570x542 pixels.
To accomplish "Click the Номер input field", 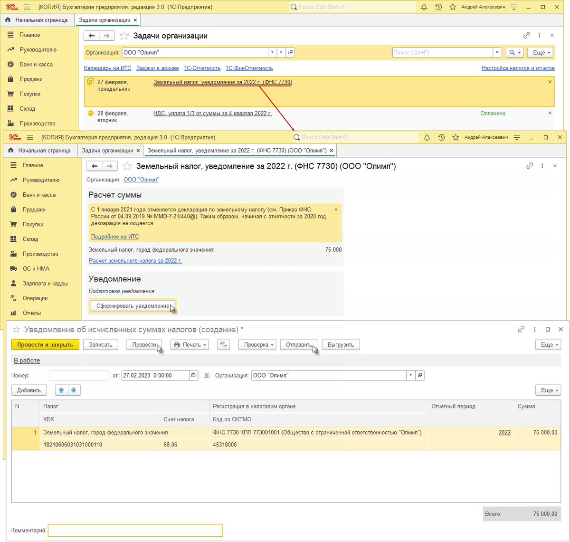I will pyautogui.click(x=78, y=375).
